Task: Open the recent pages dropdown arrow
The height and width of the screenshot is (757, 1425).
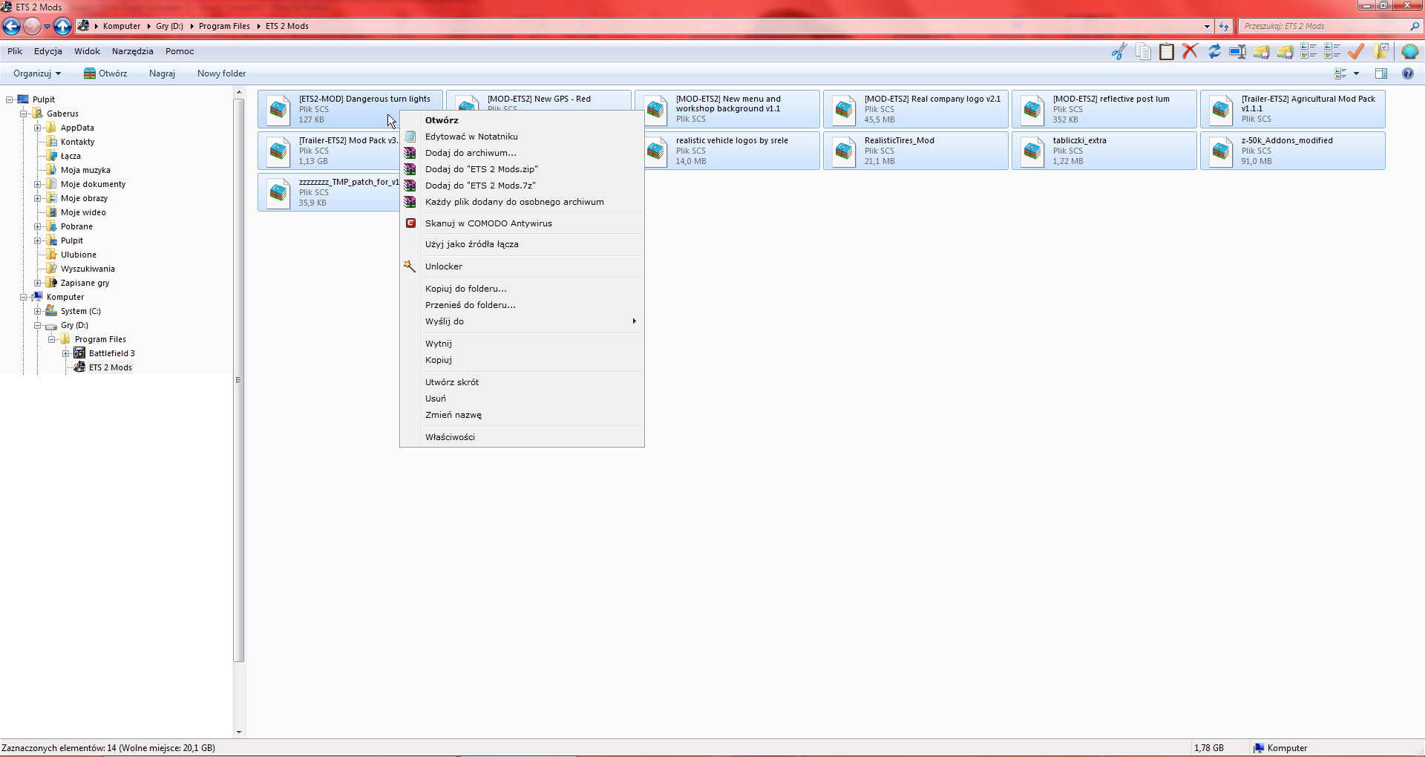Action: click(47, 27)
